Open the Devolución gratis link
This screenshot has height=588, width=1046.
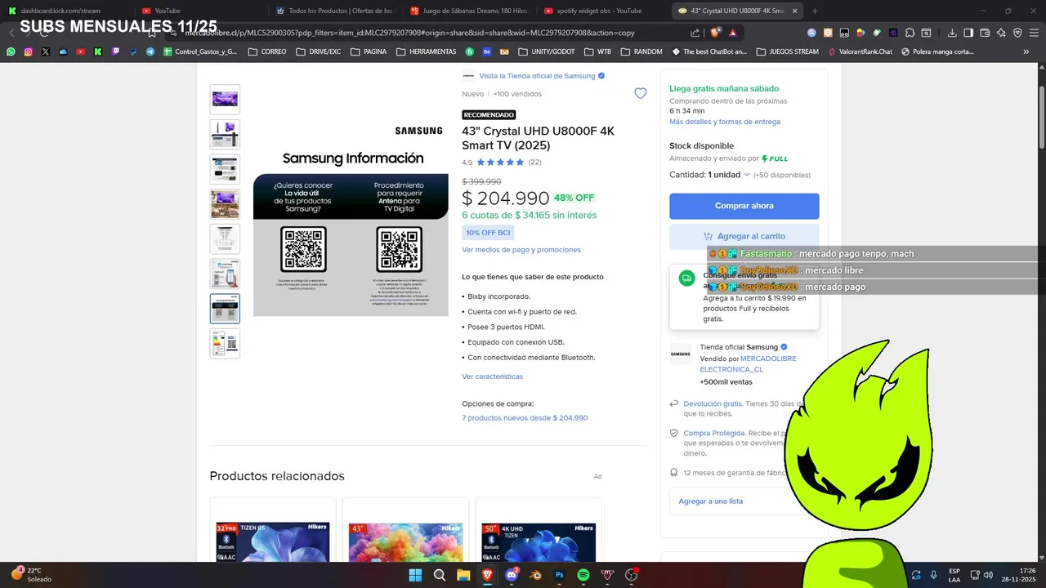[x=713, y=403]
